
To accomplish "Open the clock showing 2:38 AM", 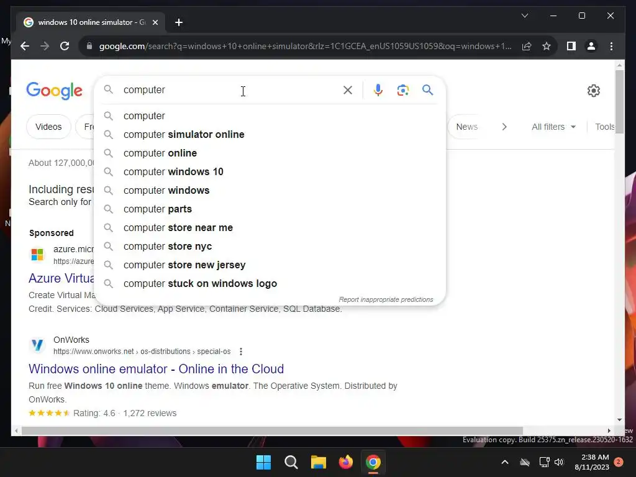I will point(592,462).
